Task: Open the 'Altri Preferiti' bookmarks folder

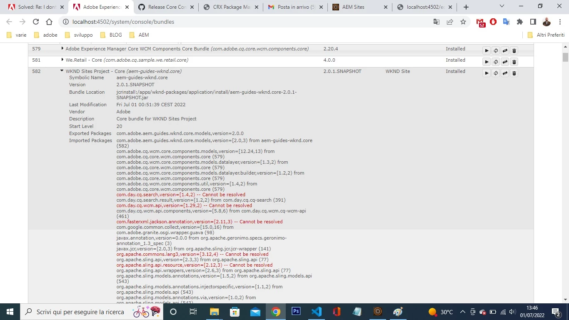Action: click(546, 35)
